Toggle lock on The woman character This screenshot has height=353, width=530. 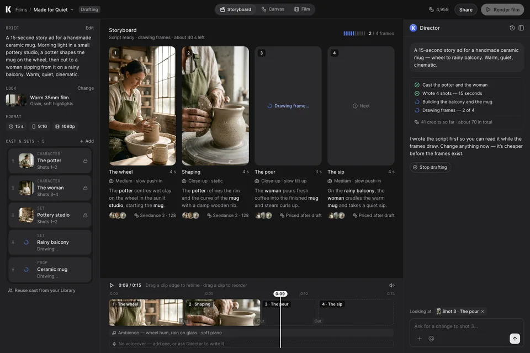[x=85, y=188]
